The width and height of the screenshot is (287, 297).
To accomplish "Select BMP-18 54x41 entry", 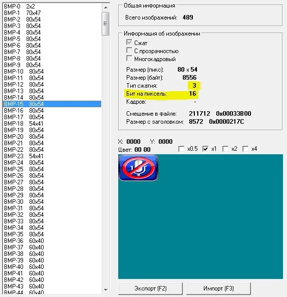I will click(52, 124).
